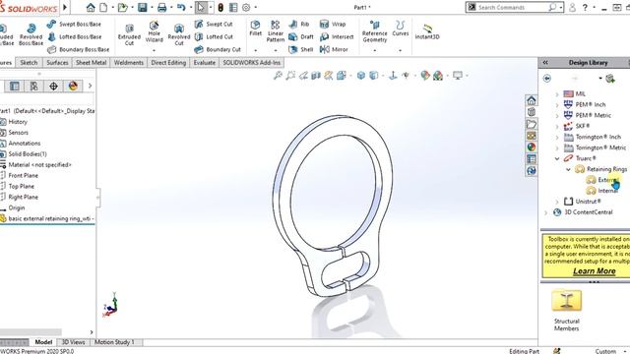
Task: Choose the Revolved Cut tool
Action: coord(179,34)
